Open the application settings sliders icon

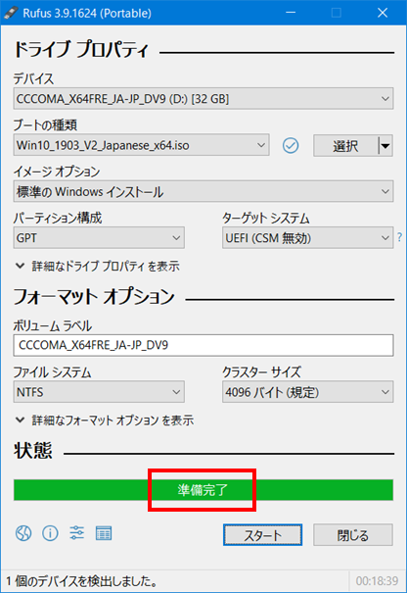click(x=77, y=533)
